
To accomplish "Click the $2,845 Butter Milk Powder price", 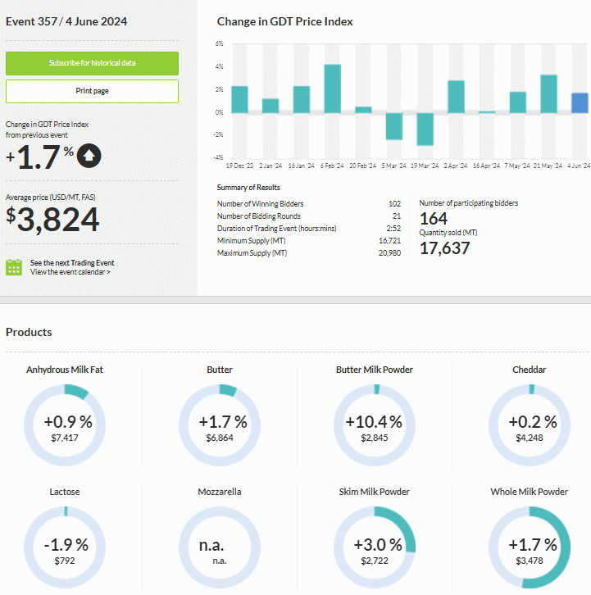I will click(x=375, y=438).
